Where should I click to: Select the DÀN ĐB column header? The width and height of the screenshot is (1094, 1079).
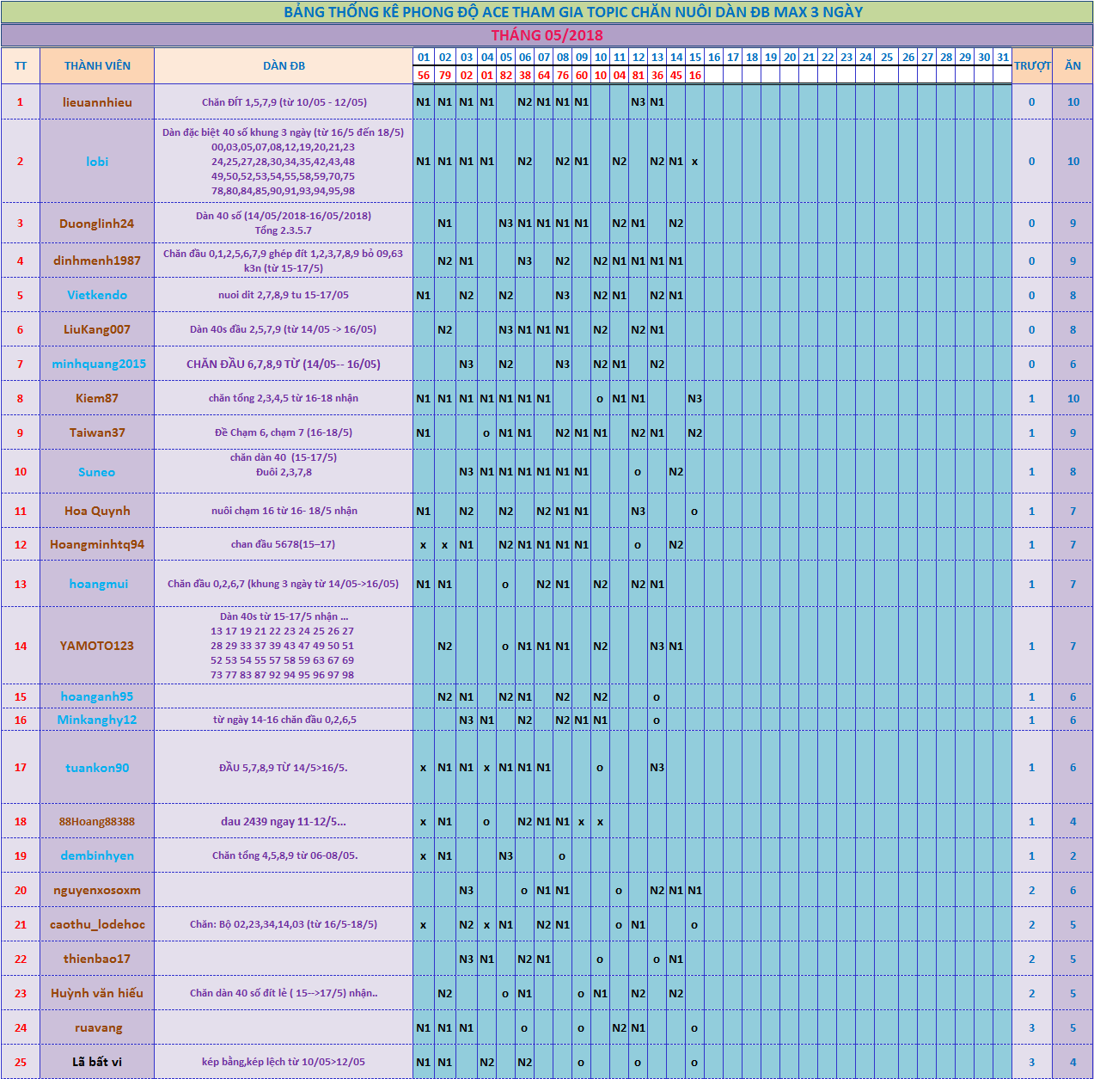point(284,66)
